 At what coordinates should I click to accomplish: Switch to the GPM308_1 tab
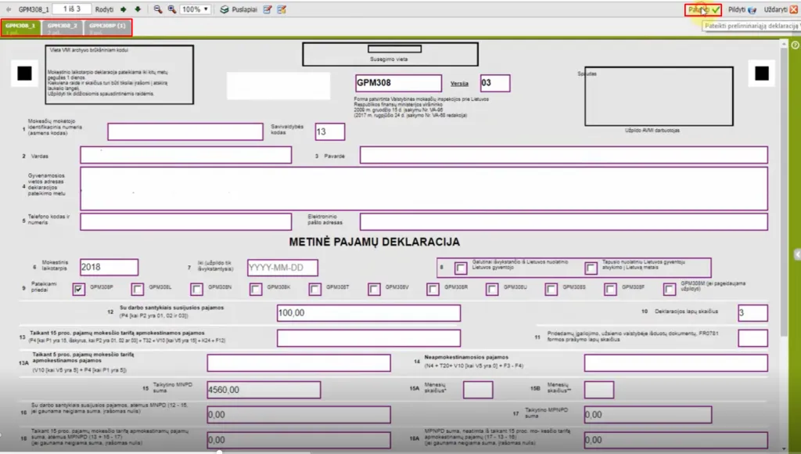tap(20, 27)
